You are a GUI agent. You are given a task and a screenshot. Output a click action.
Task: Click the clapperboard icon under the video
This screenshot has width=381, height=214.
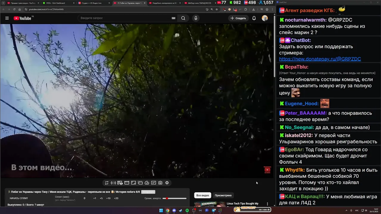point(127,183)
